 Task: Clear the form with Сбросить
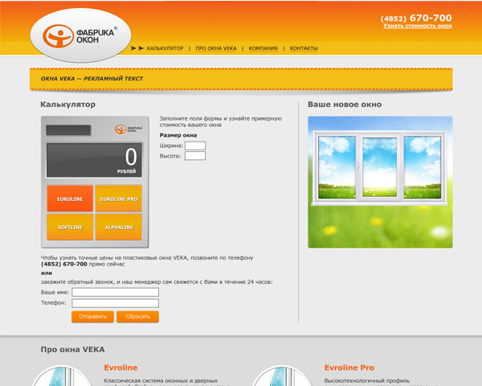[137, 317]
